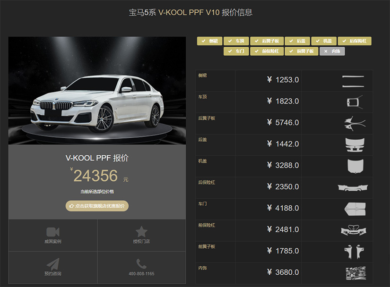The image size is (390, 287).
Task: Enable the unselected 内饰 option tag
Action: [x=332, y=51]
